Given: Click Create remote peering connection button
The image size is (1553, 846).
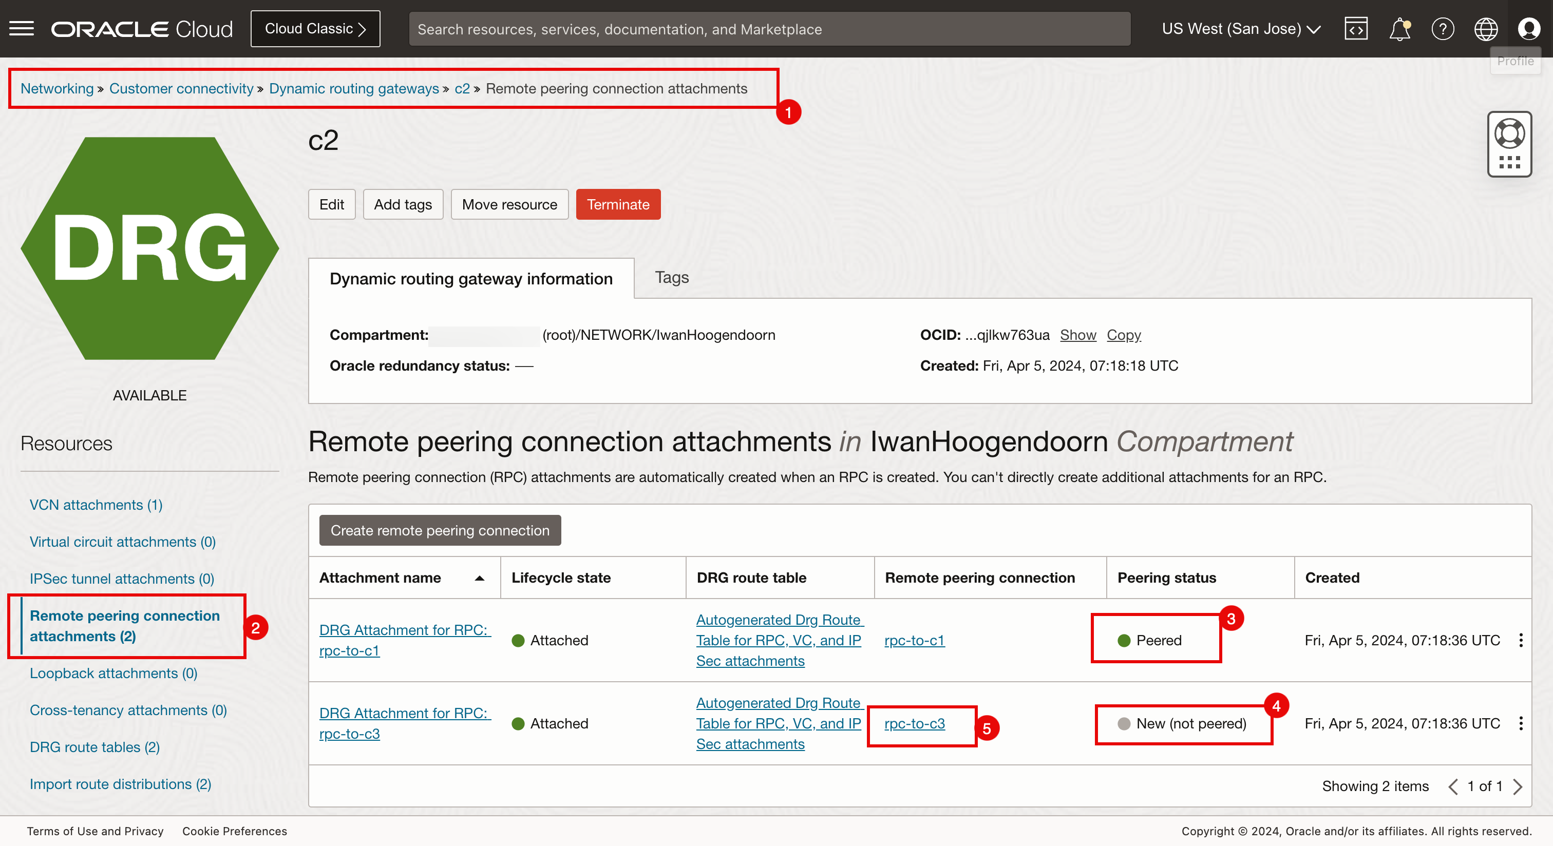Looking at the screenshot, I should tap(440, 530).
